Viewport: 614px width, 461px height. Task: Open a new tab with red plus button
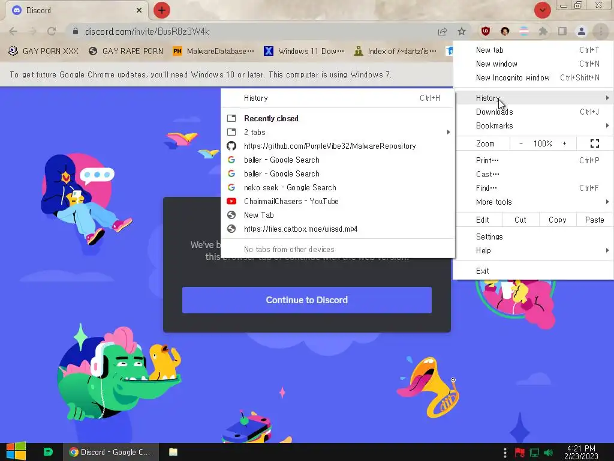click(x=162, y=10)
